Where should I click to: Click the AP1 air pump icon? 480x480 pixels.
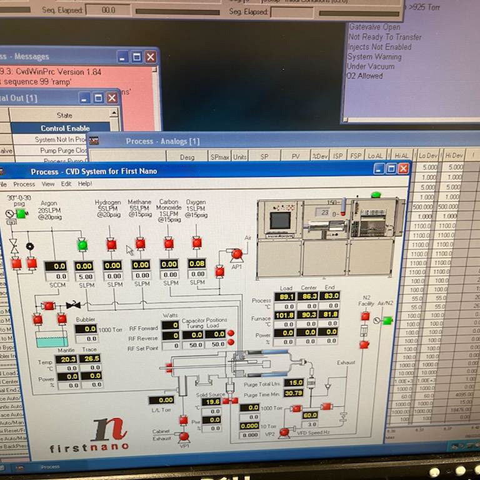(x=237, y=255)
